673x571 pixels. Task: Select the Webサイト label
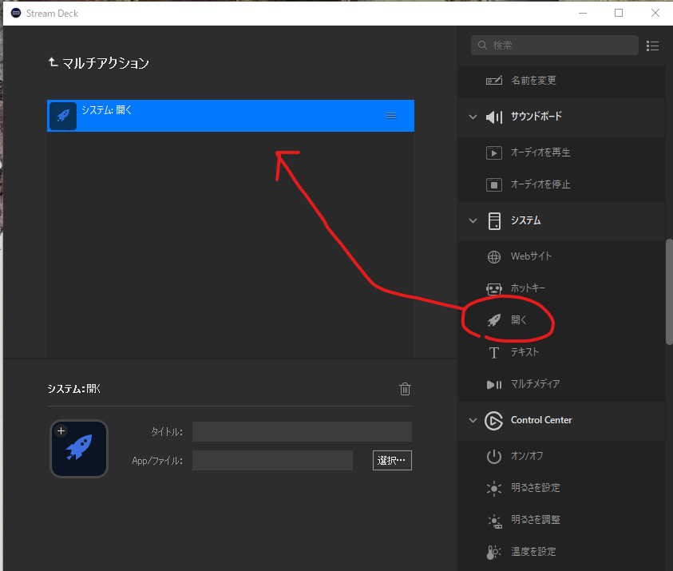(532, 256)
